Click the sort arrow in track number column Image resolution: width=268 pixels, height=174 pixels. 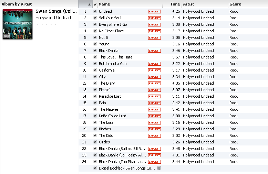[89, 4]
